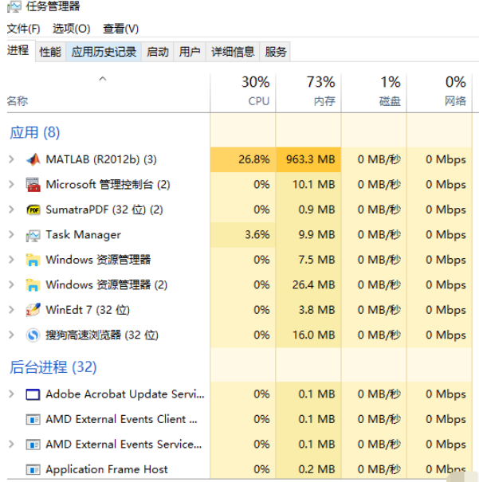Open the 查看(V) menu
The image size is (479, 482).
120,29
